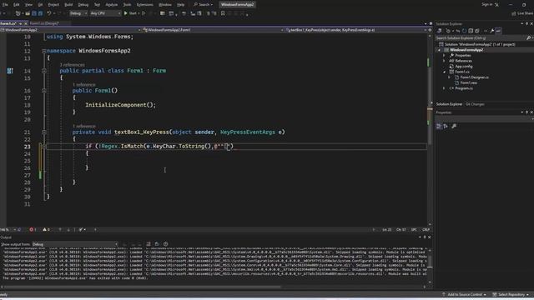Viewport: 534px width, 300px height.
Task: Select Program.cs in Solution Explorer
Action: [464, 88]
